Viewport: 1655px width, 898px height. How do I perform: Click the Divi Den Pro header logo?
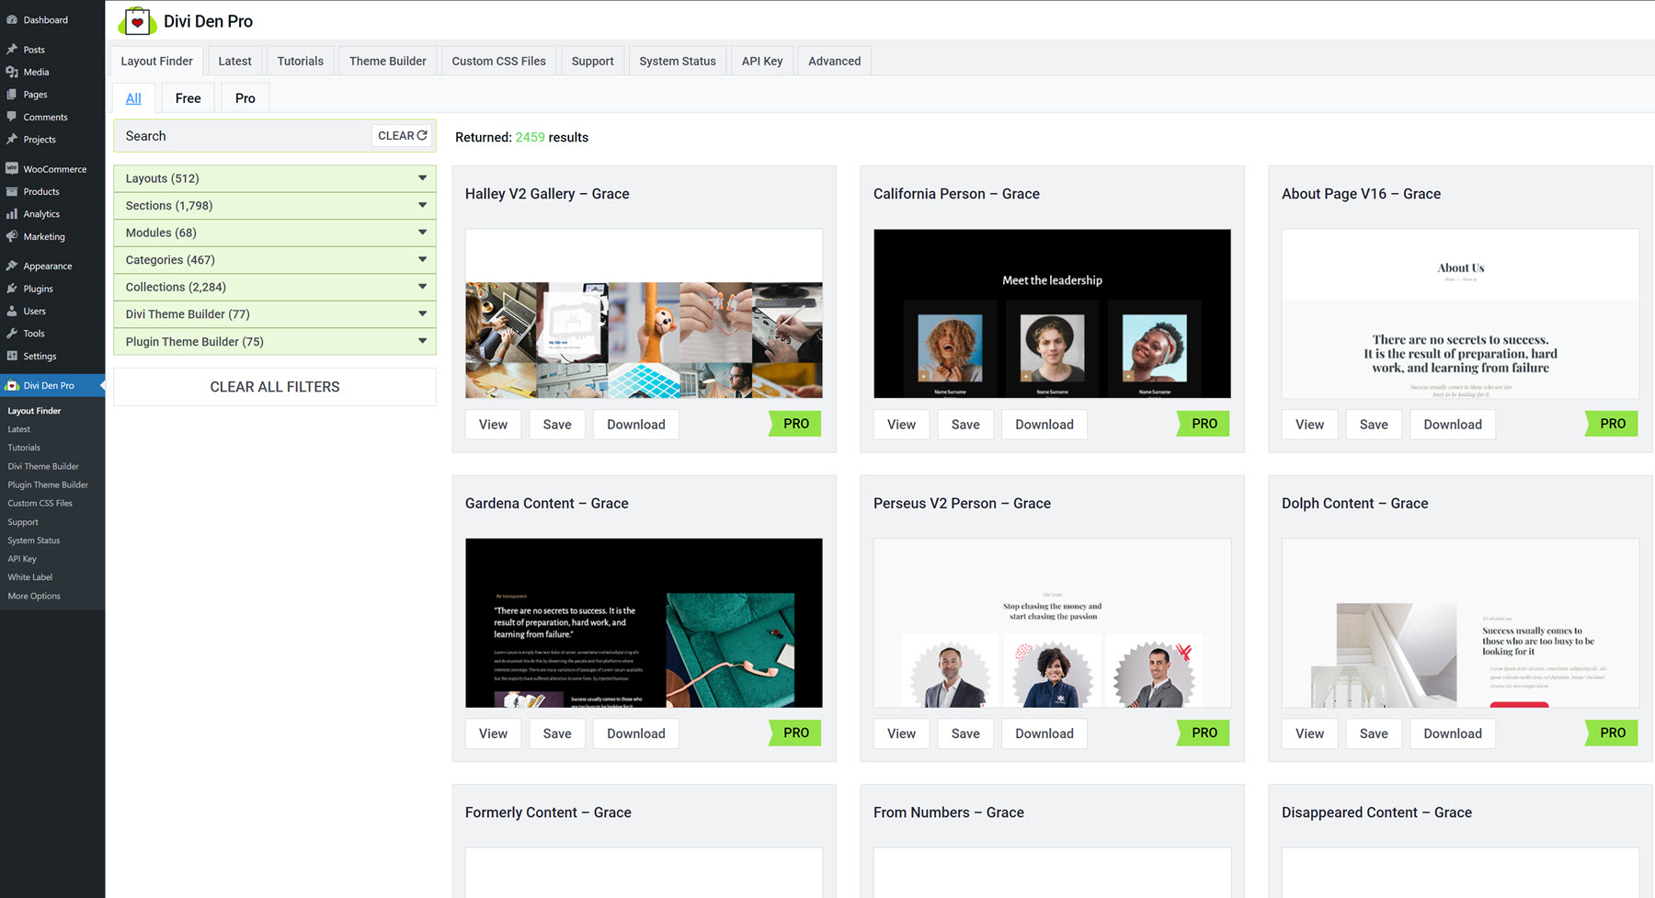[137, 20]
